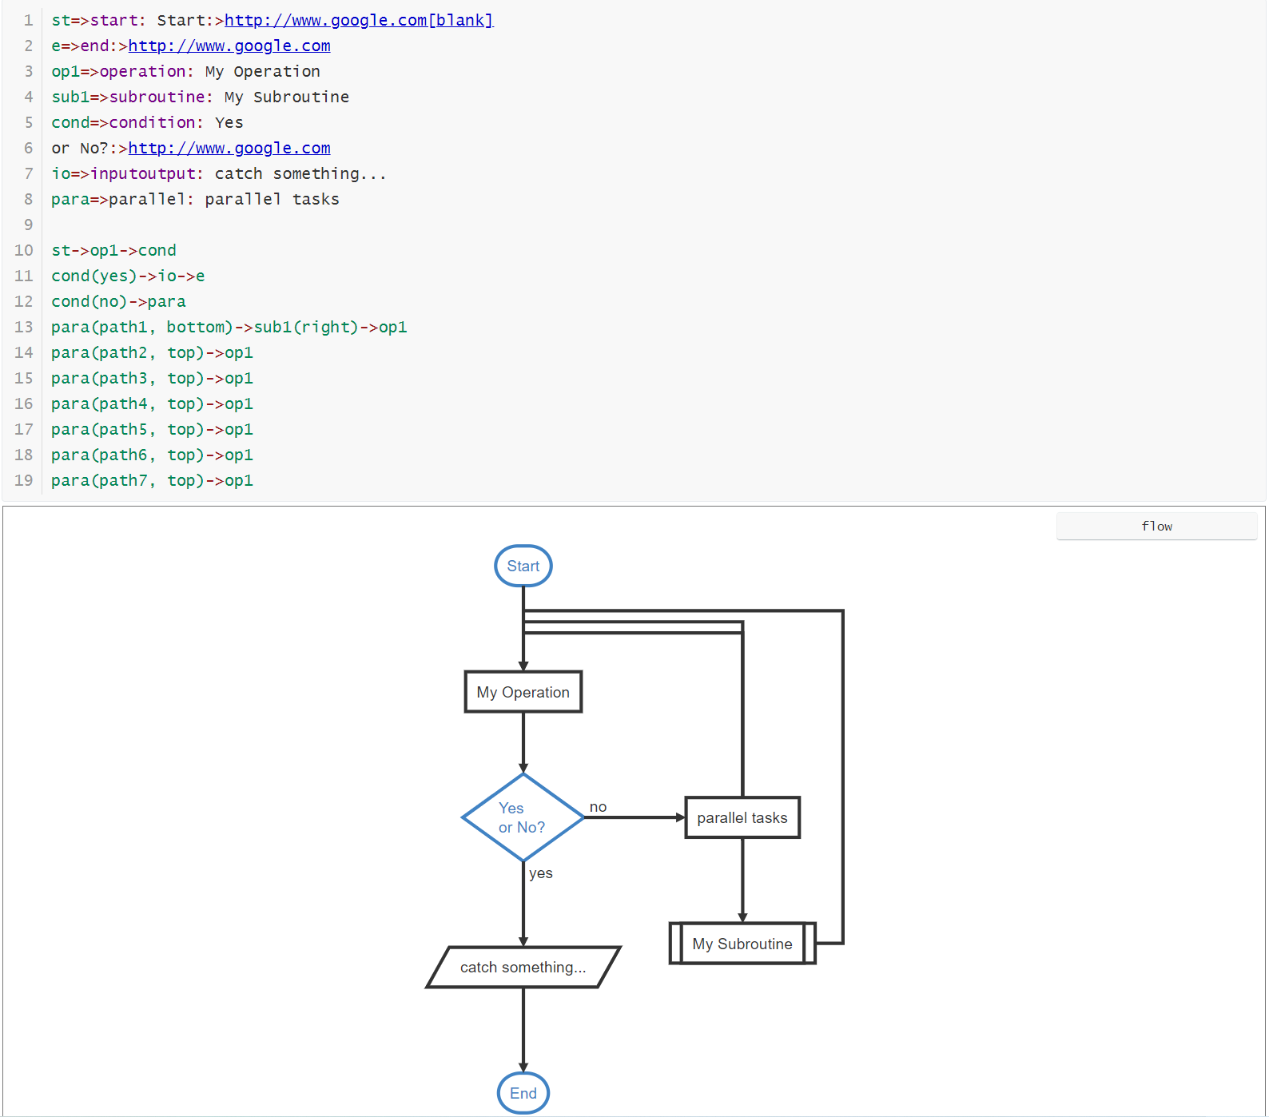The width and height of the screenshot is (1269, 1117).
Task: Click the flow language label button
Action: (x=1156, y=526)
